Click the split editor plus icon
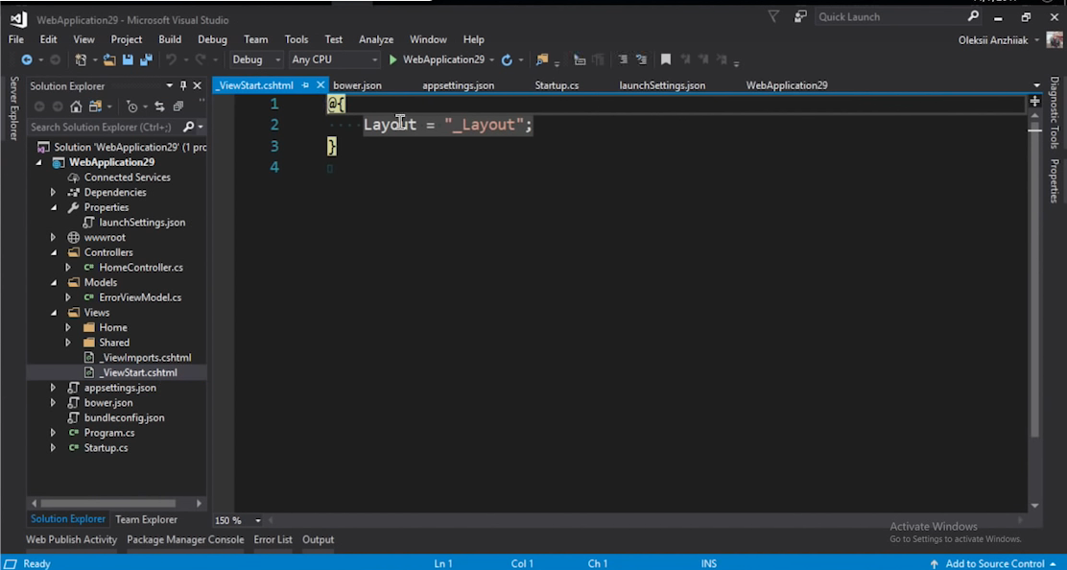1067x570 pixels. click(1034, 102)
